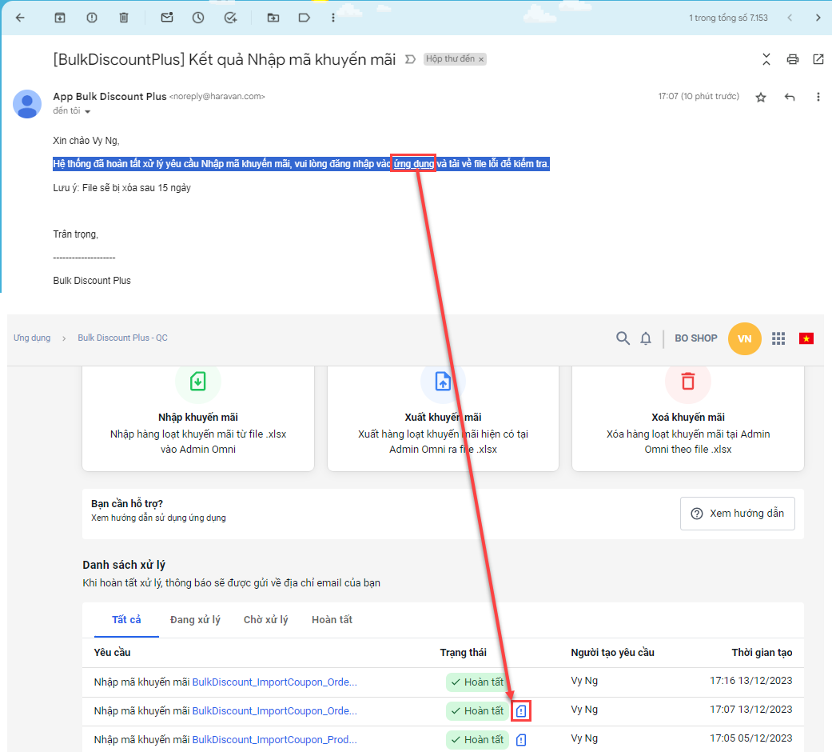Expand recipient details arrow next to 'đến tôi'
The height and width of the screenshot is (752, 832).
(88, 112)
